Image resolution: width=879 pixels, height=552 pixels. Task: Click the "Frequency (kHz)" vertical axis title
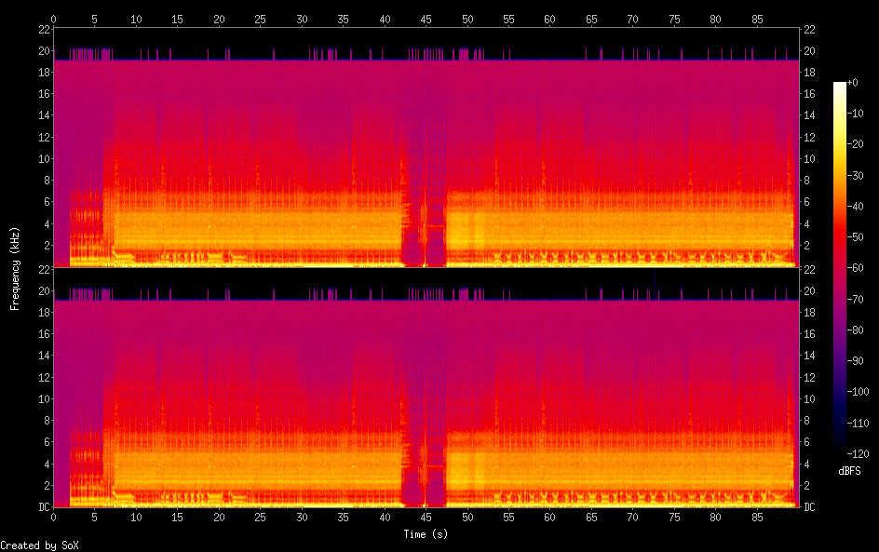click(15, 268)
